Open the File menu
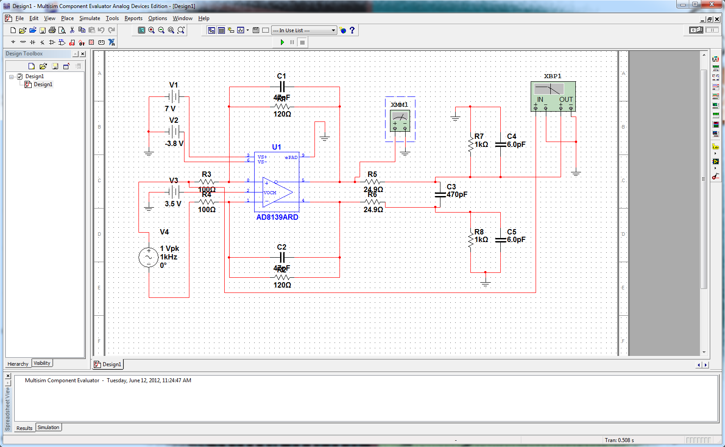The image size is (725, 447). (20, 18)
